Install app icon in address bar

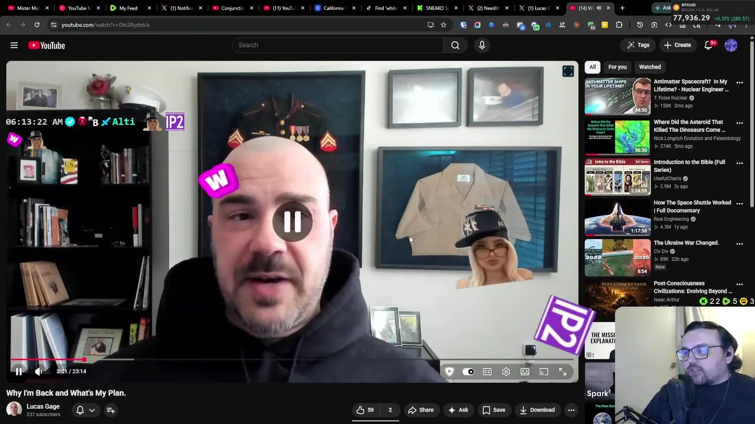click(431, 25)
